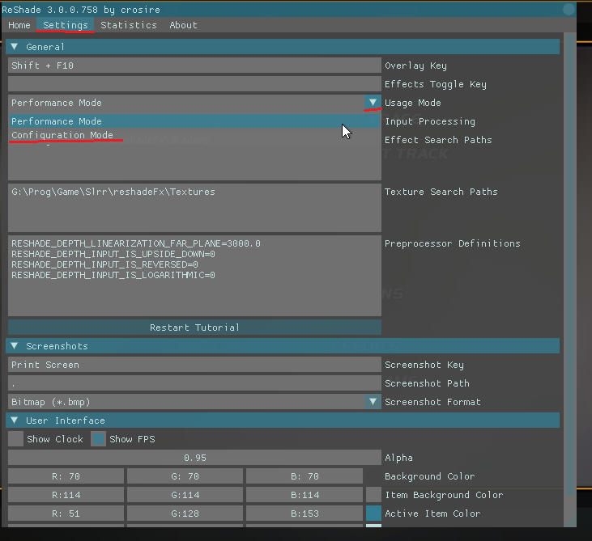Select Performance Mode in the dropdown list
592x541 pixels.
pyautogui.click(x=194, y=121)
